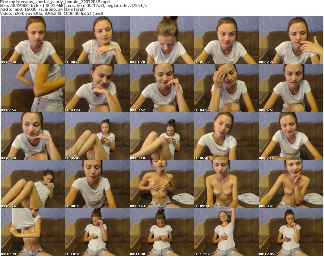The width and height of the screenshot is (324, 256).
Task: Select the frame at 00:02:54
Action: tap(33, 88)
